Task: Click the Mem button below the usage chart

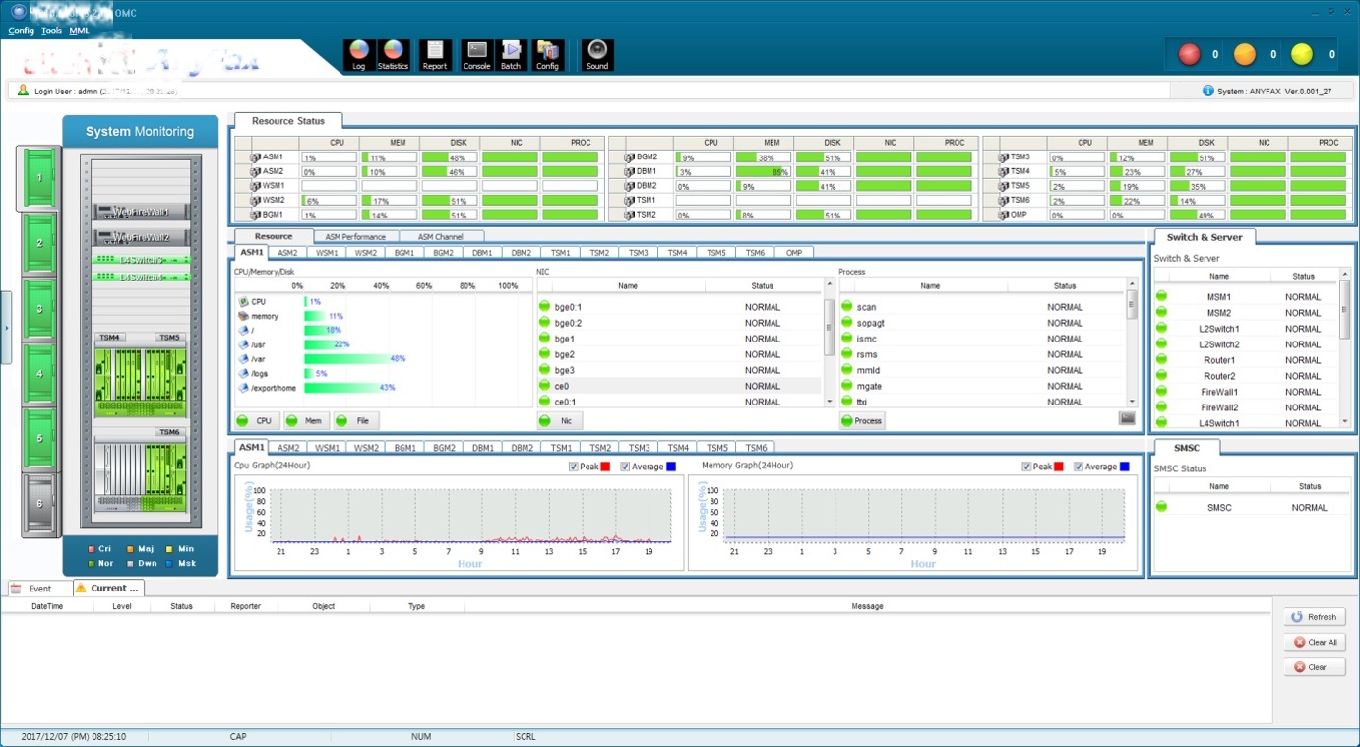Action: [x=306, y=420]
